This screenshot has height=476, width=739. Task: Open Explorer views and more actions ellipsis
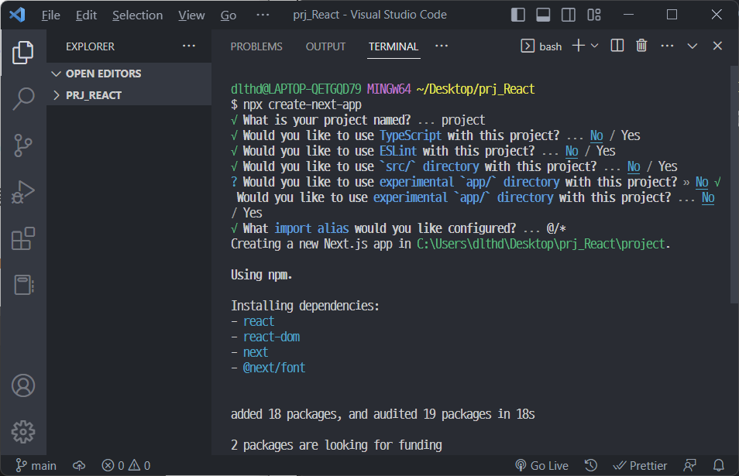188,46
